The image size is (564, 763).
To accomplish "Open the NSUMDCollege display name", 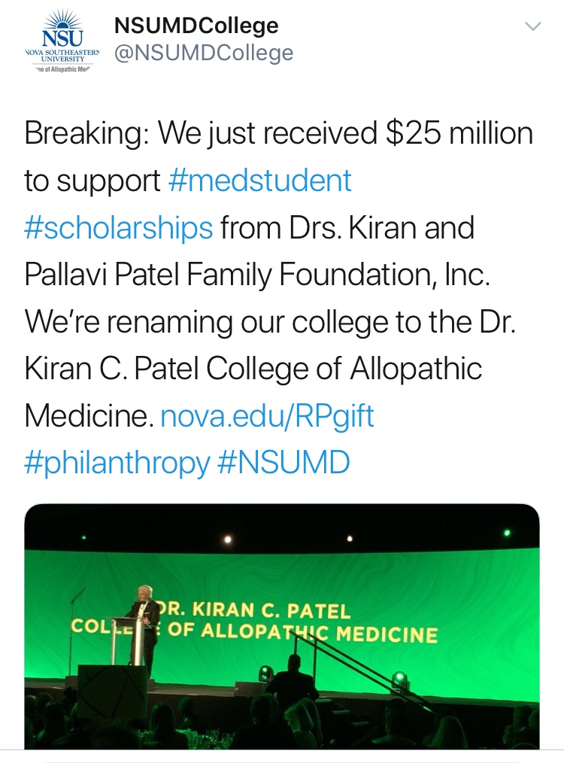I will point(196,26).
